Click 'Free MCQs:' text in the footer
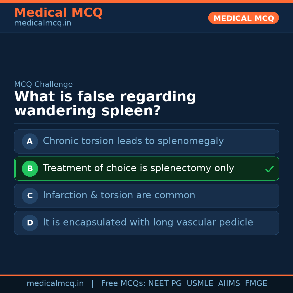The height and width of the screenshot is (293, 293). tap(123, 284)
